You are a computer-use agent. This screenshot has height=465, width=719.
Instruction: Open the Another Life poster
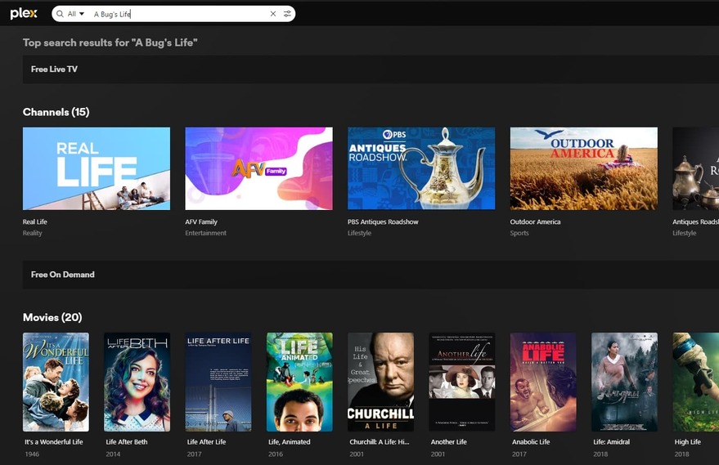click(462, 382)
